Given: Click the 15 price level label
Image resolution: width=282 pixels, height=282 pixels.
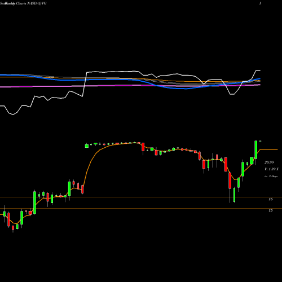Looking at the screenshot, I should point(271,210).
